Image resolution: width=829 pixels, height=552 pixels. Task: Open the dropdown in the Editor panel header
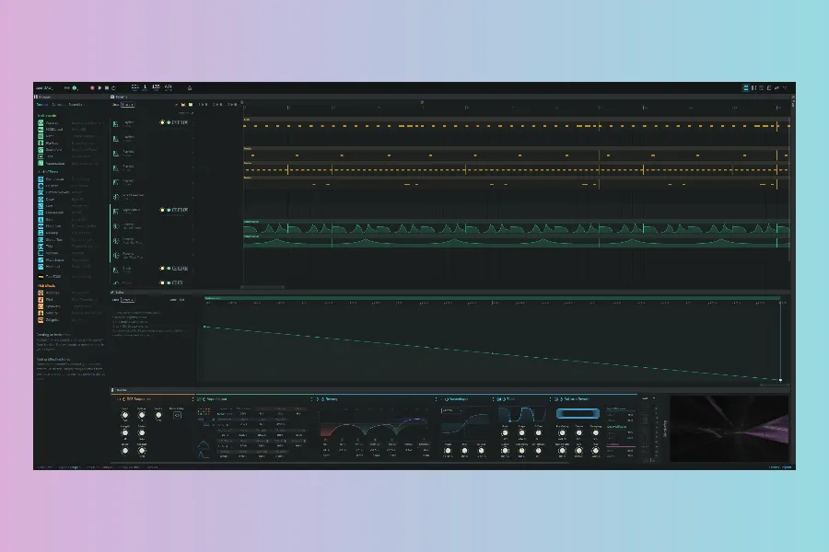click(128, 300)
